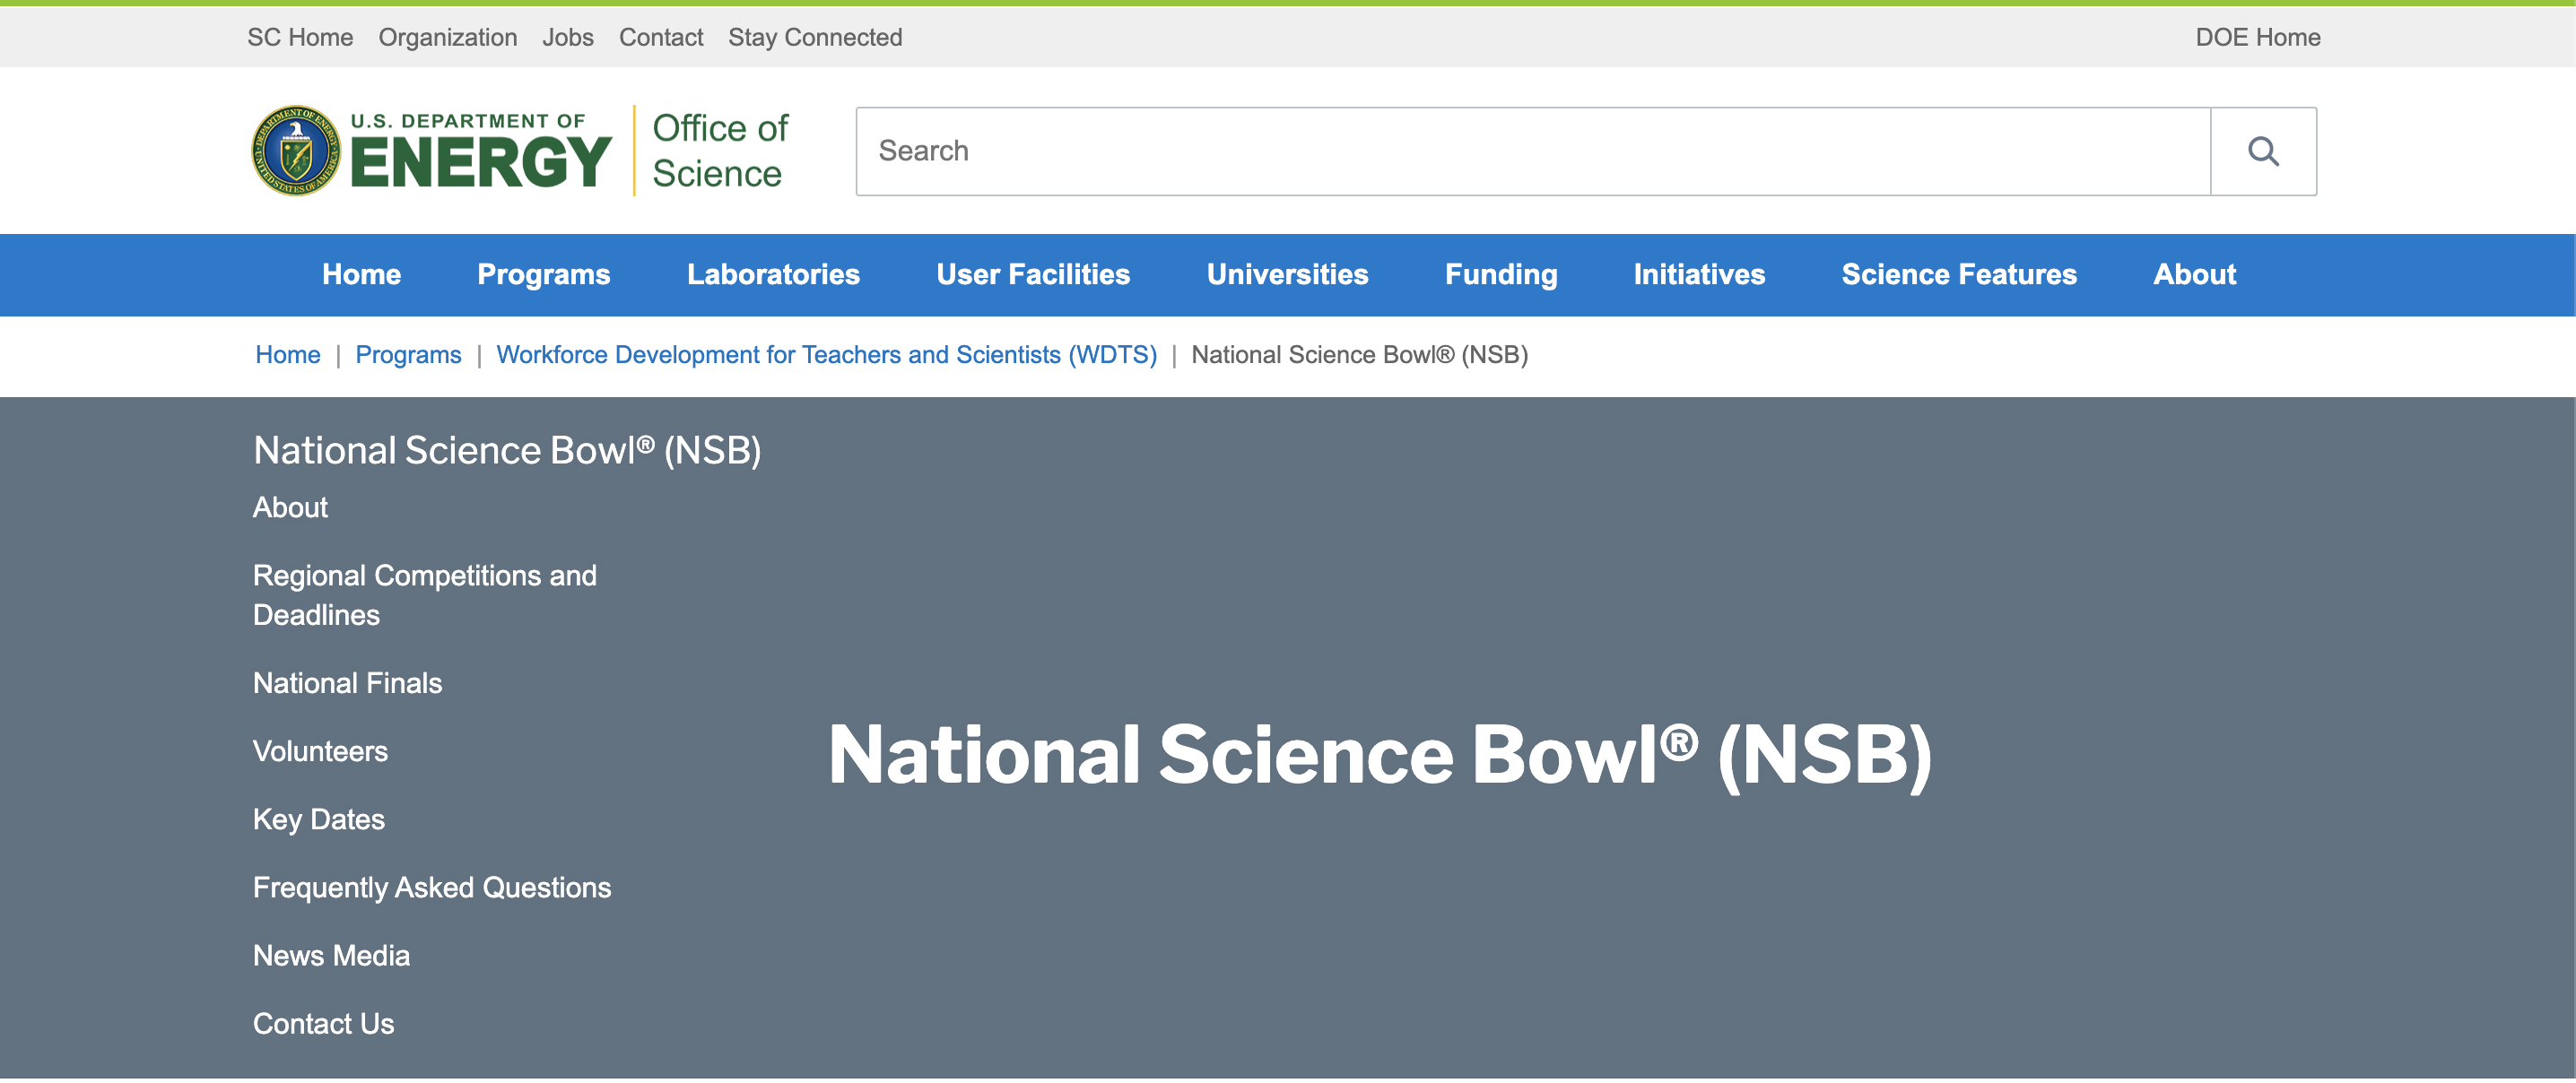The image size is (2576, 1083).
Task: Open the Programs menu item
Action: click(544, 274)
